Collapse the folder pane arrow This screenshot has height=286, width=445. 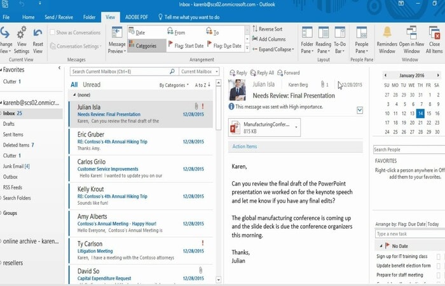pyautogui.click(x=59, y=68)
